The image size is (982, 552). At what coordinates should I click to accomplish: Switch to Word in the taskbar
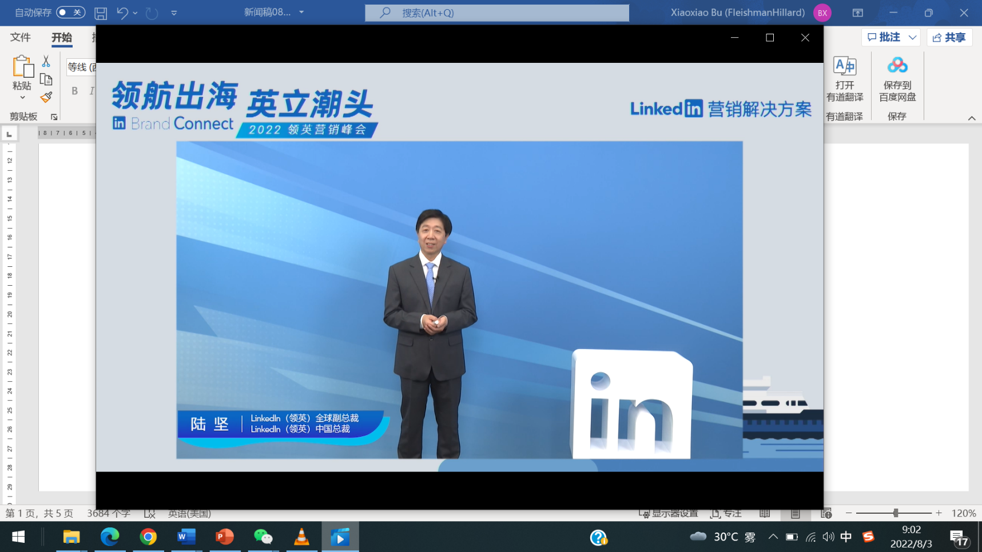(x=186, y=537)
